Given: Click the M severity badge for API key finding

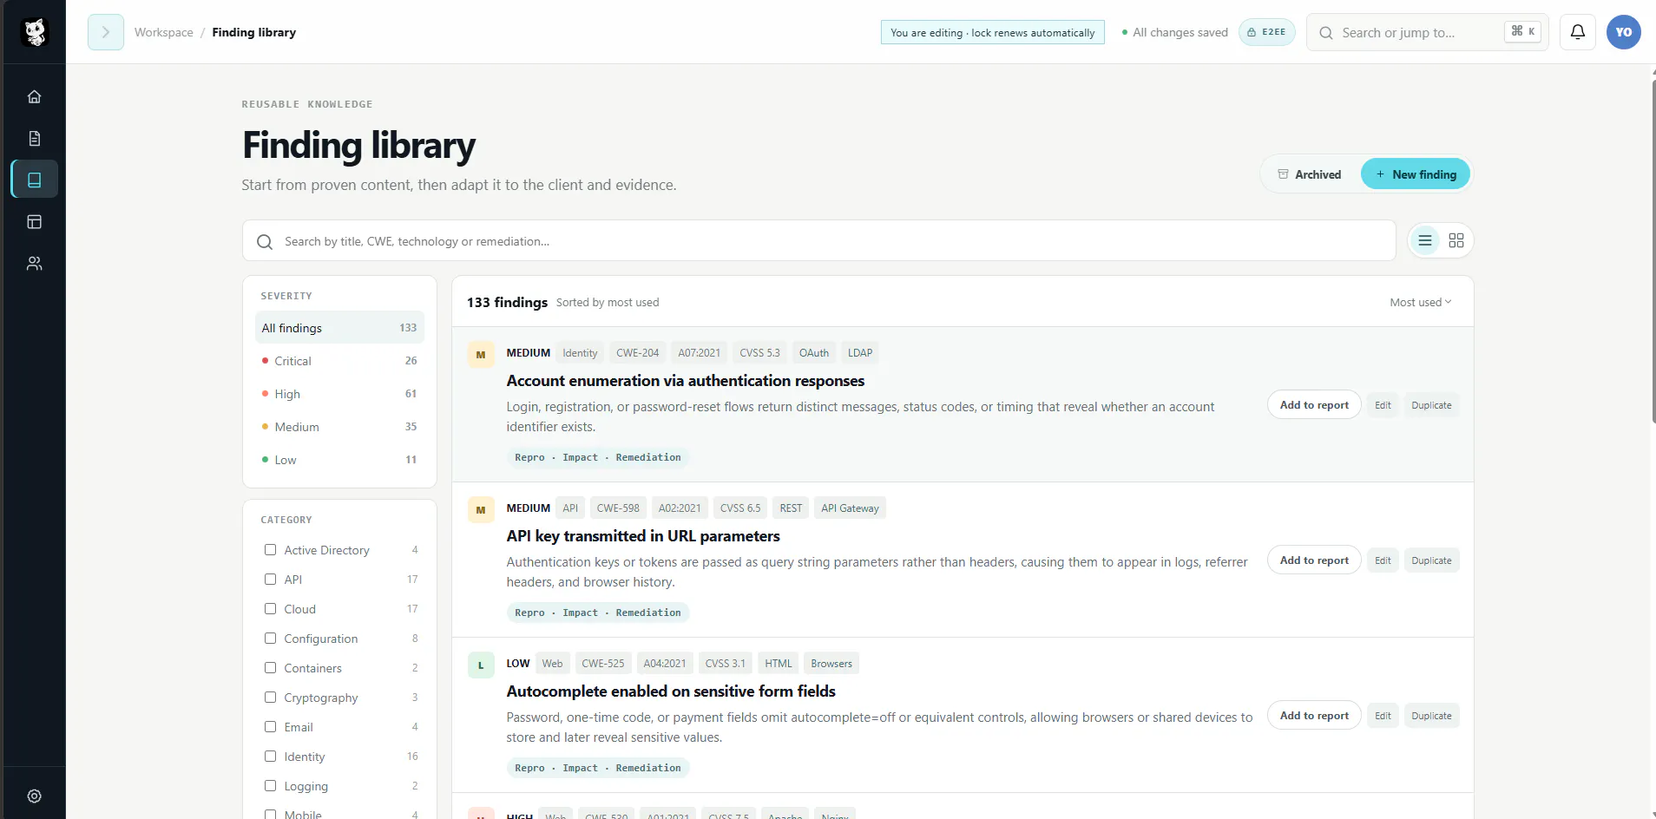Looking at the screenshot, I should tap(481, 509).
